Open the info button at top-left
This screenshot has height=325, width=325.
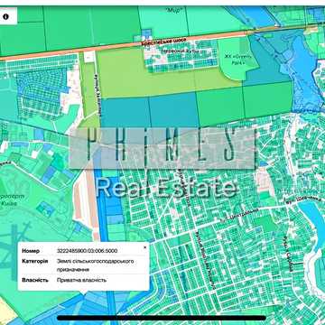pyautogui.click(x=5, y=17)
